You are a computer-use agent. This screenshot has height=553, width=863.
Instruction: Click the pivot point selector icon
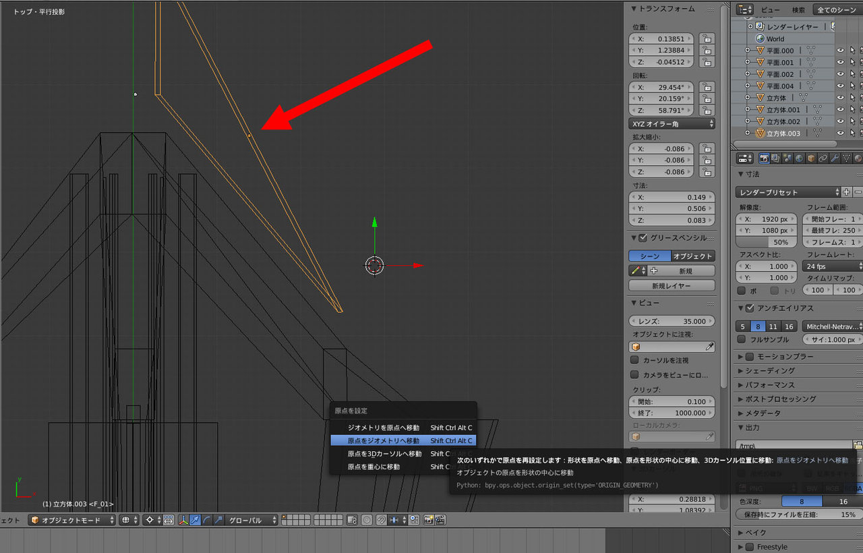(x=151, y=520)
